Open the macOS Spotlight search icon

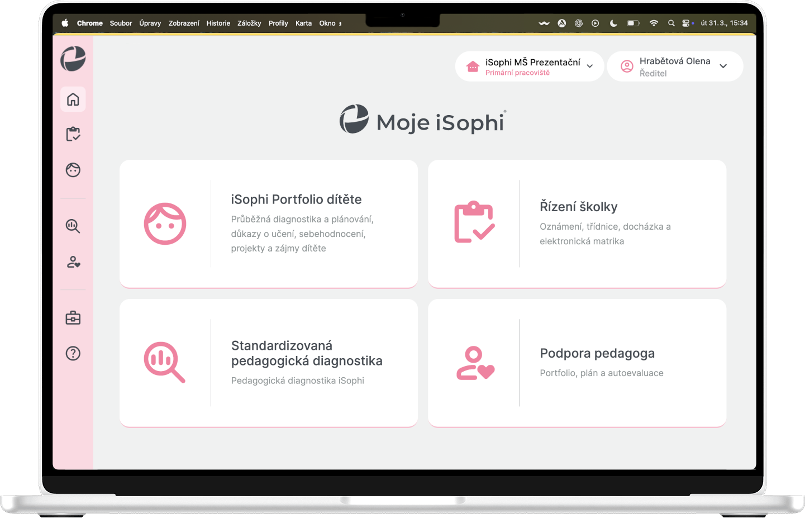click(x=671, y=23)
